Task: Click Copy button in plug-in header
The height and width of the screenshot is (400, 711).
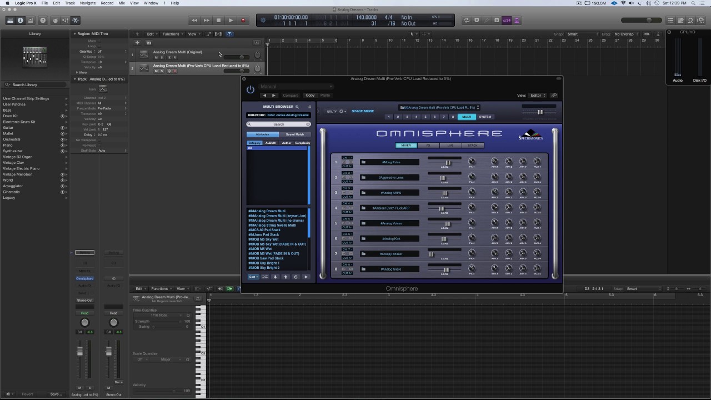Action: (x=310, y=96)
